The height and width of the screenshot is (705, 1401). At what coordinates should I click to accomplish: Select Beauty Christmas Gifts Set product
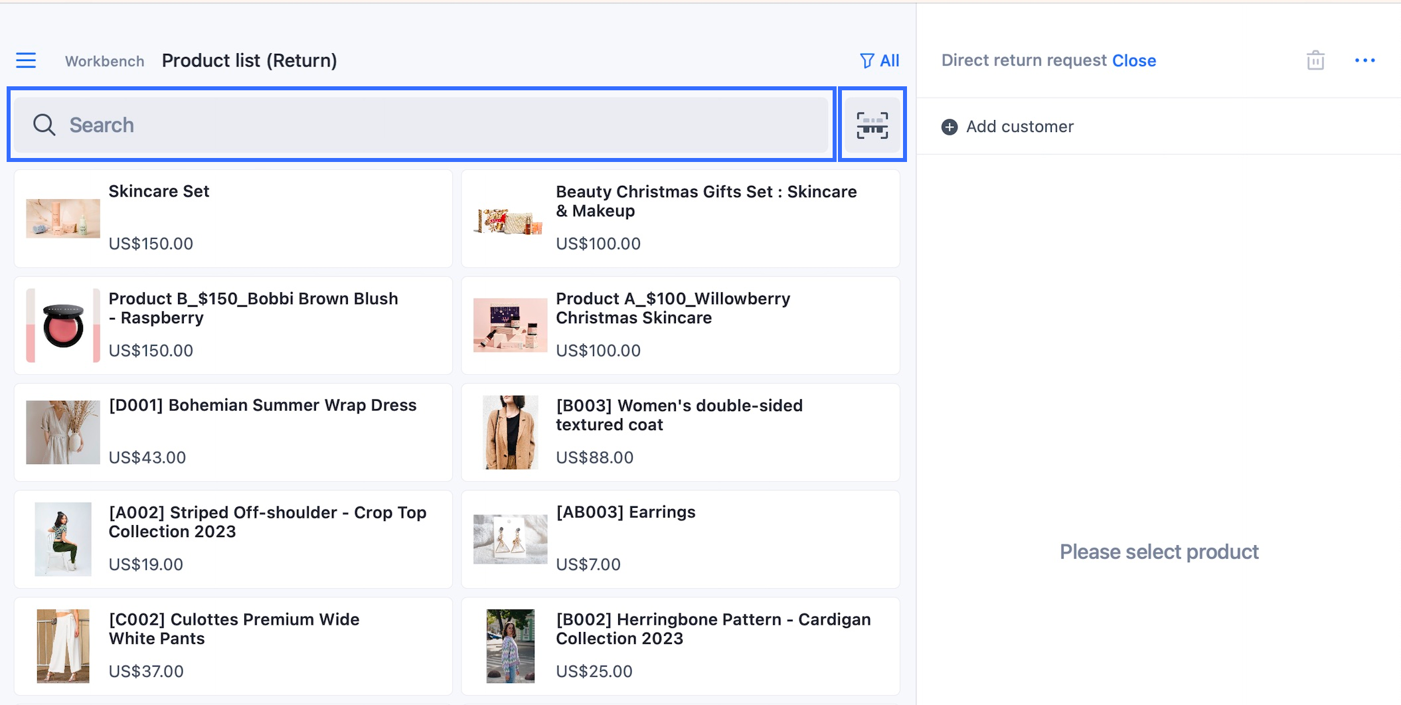(680, 218)
